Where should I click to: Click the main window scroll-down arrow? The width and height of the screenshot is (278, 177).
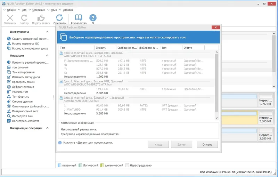[274, 87]
